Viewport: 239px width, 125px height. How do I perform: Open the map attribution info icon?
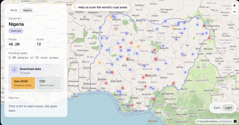click(x=235, y=121)
